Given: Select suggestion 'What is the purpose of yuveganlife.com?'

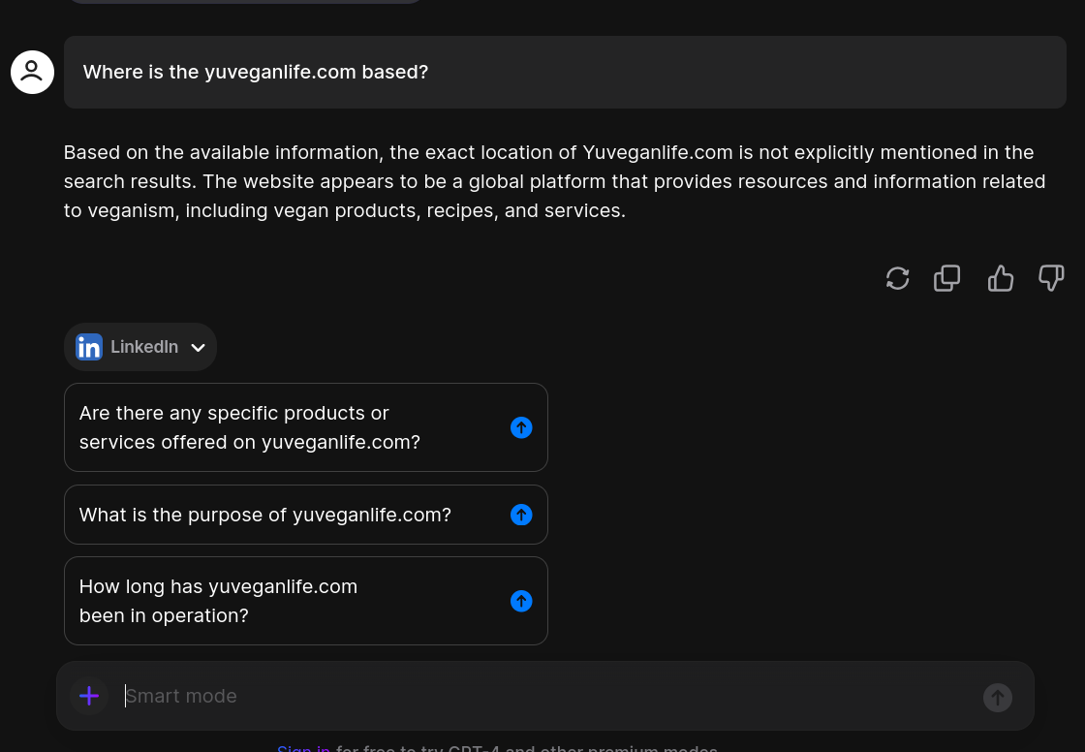Looking at the screenshot, I should [x=306, y=515].
